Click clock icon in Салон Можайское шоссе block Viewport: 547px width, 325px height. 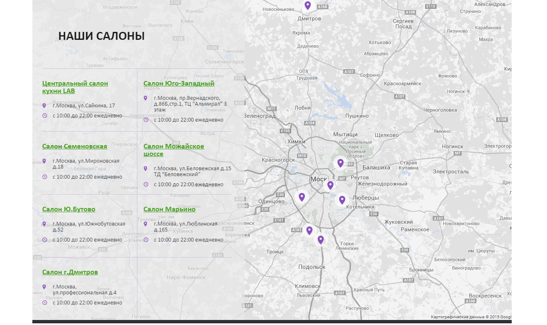pos(146,184)
